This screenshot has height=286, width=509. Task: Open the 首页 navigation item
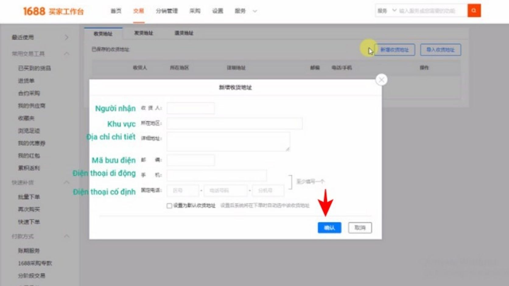click(x=116, y=11)
